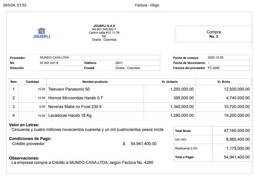Viewport: 255px width, 178px height.
Task: Click the 'Proveedor' label
Action: (18, 58)
